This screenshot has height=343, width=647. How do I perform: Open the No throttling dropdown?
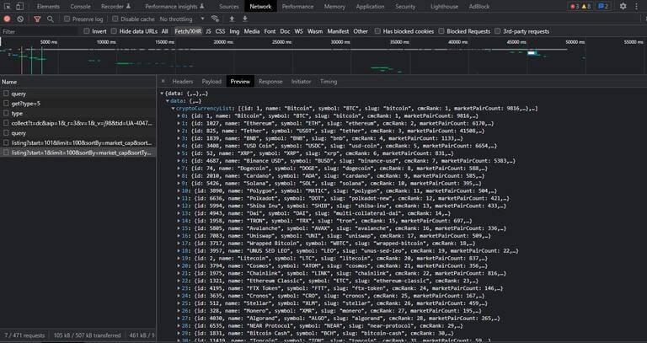pos(182,19)
